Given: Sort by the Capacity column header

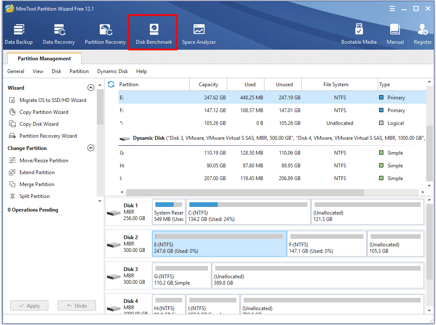Looking at the screenshot, I should (208, 85).
